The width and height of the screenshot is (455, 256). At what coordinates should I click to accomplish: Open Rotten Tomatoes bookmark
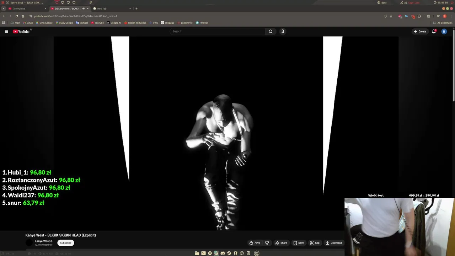(135, 23)
